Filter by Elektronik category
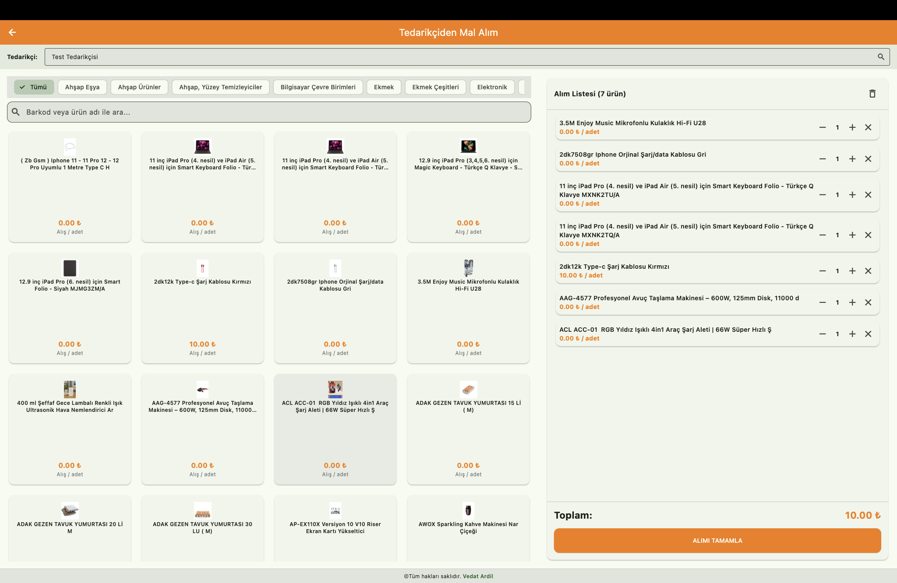 (x=492, y=87)
